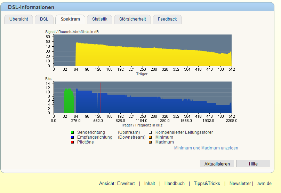Go to the Störsicherheit tab

click(x=133, y=19)
